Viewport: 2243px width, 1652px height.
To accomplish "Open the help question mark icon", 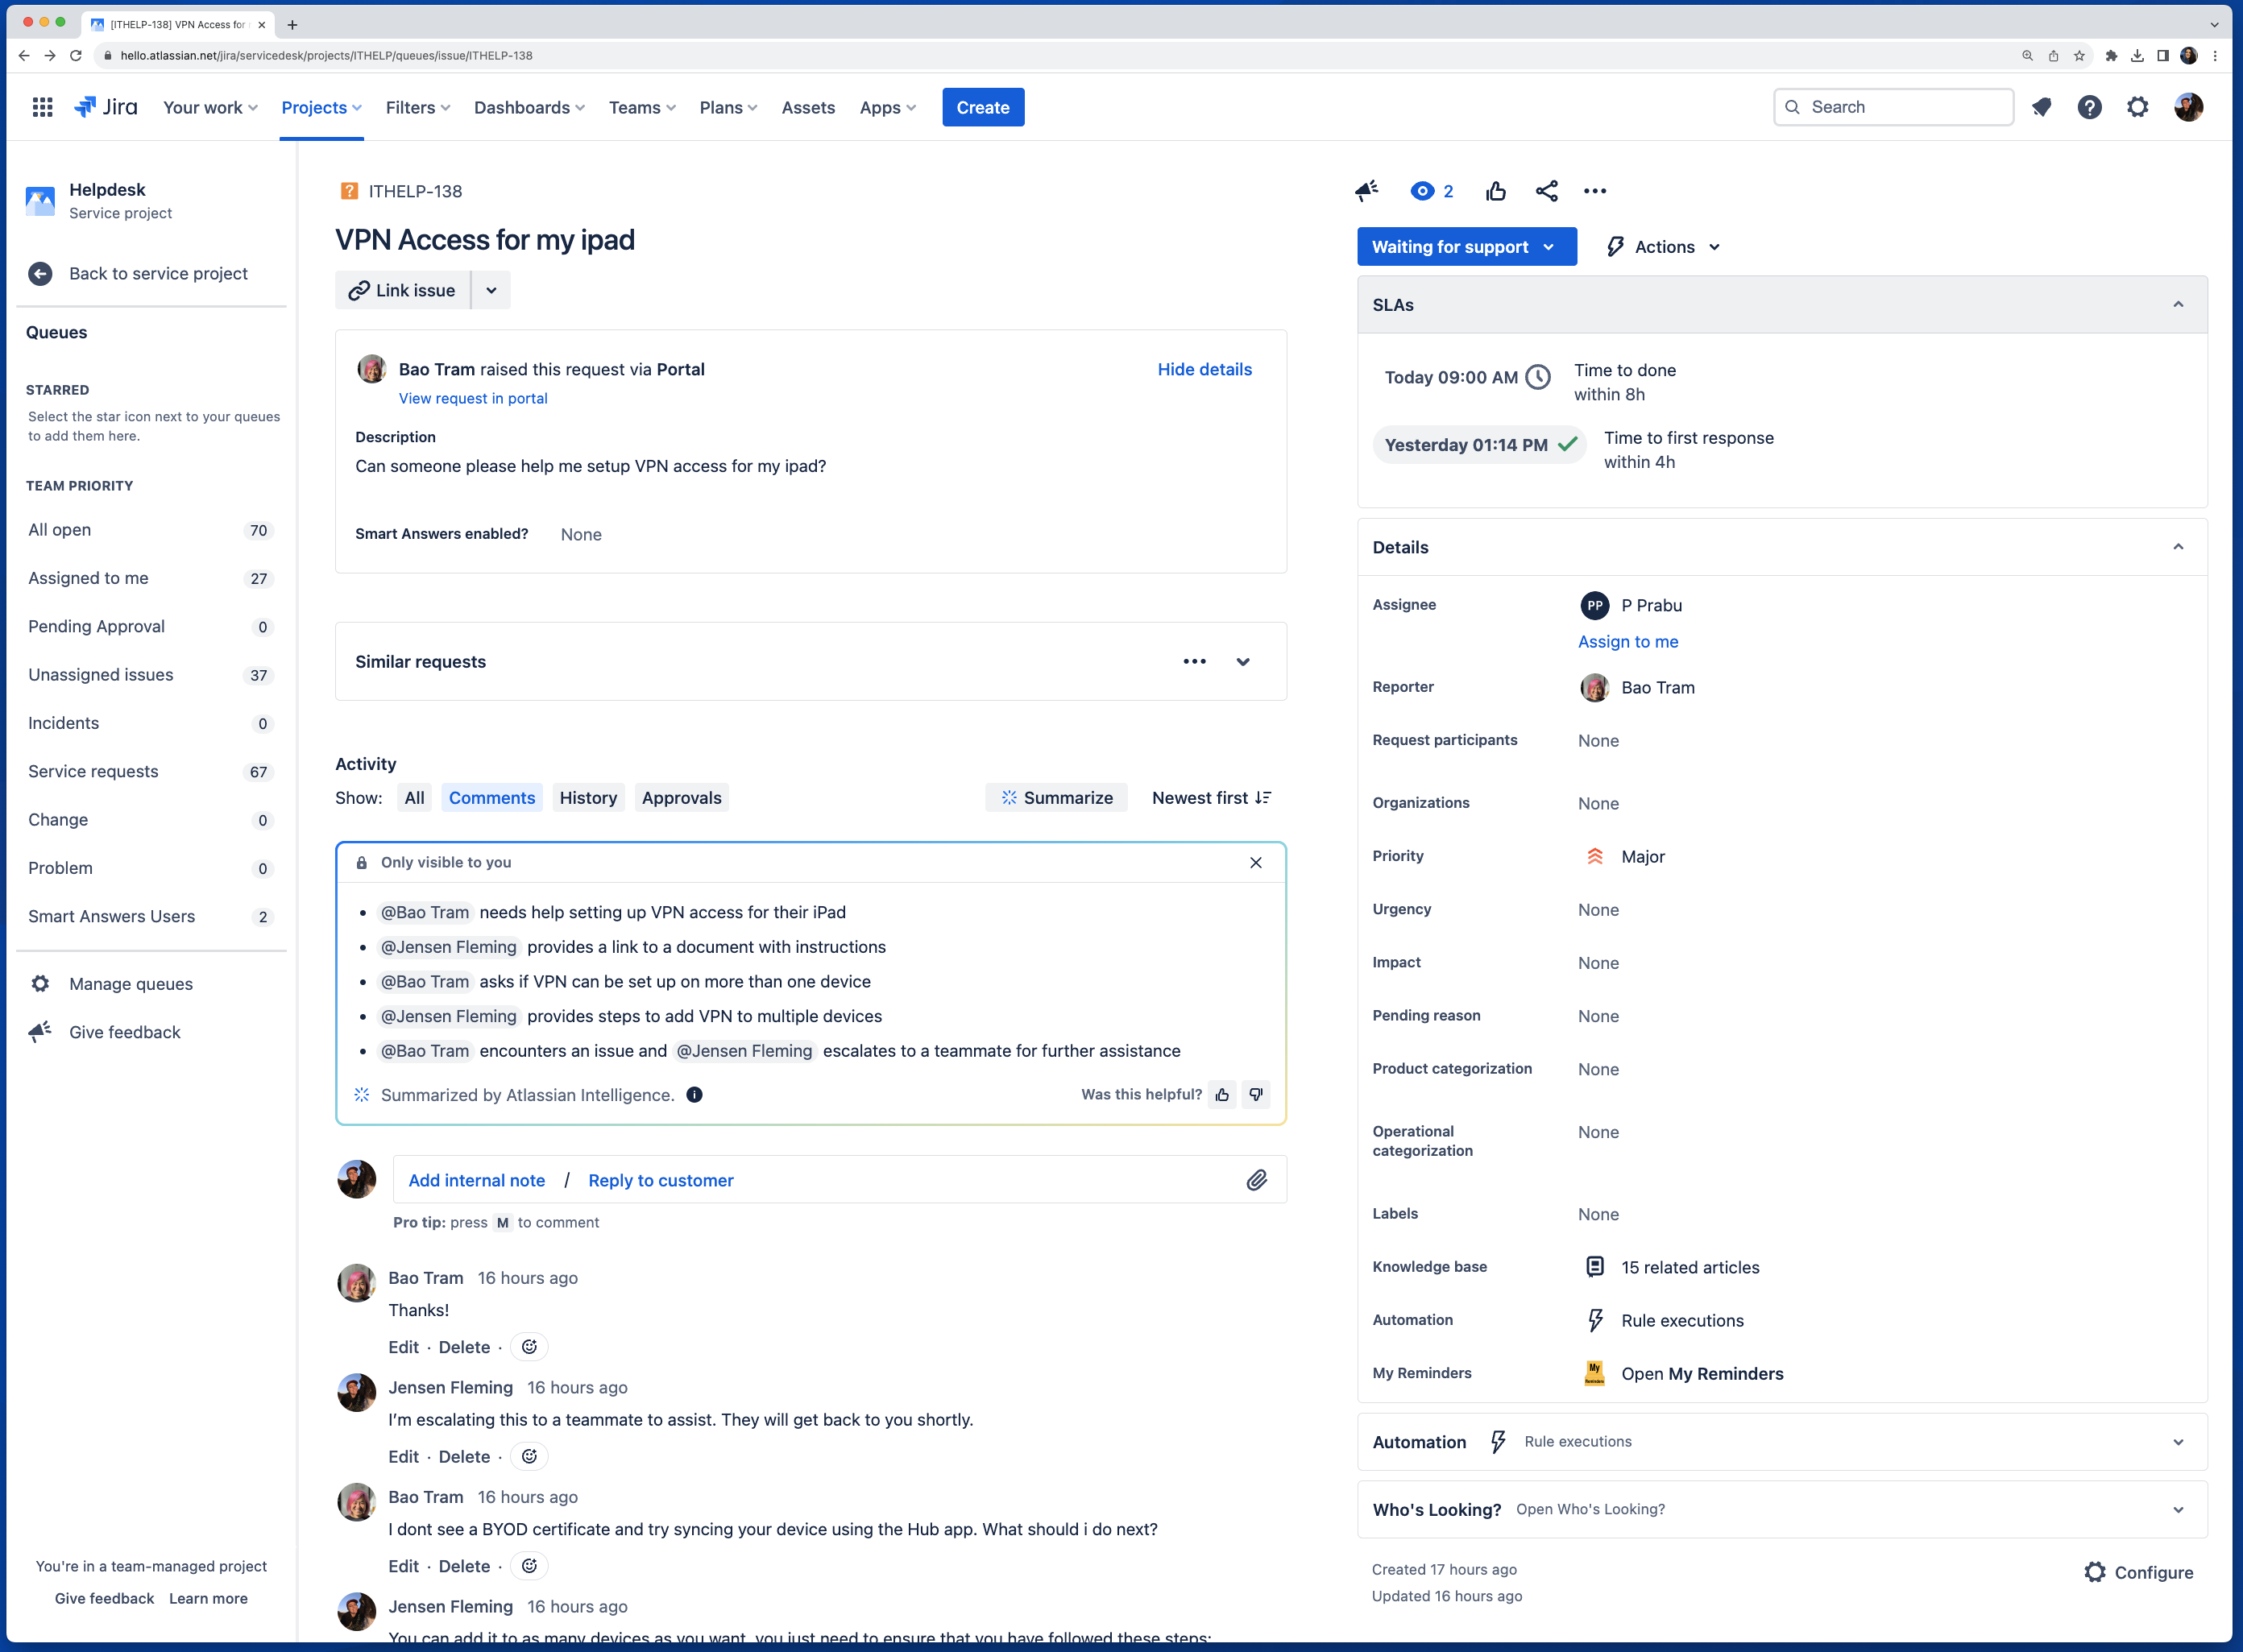I will click(2089, 107).
